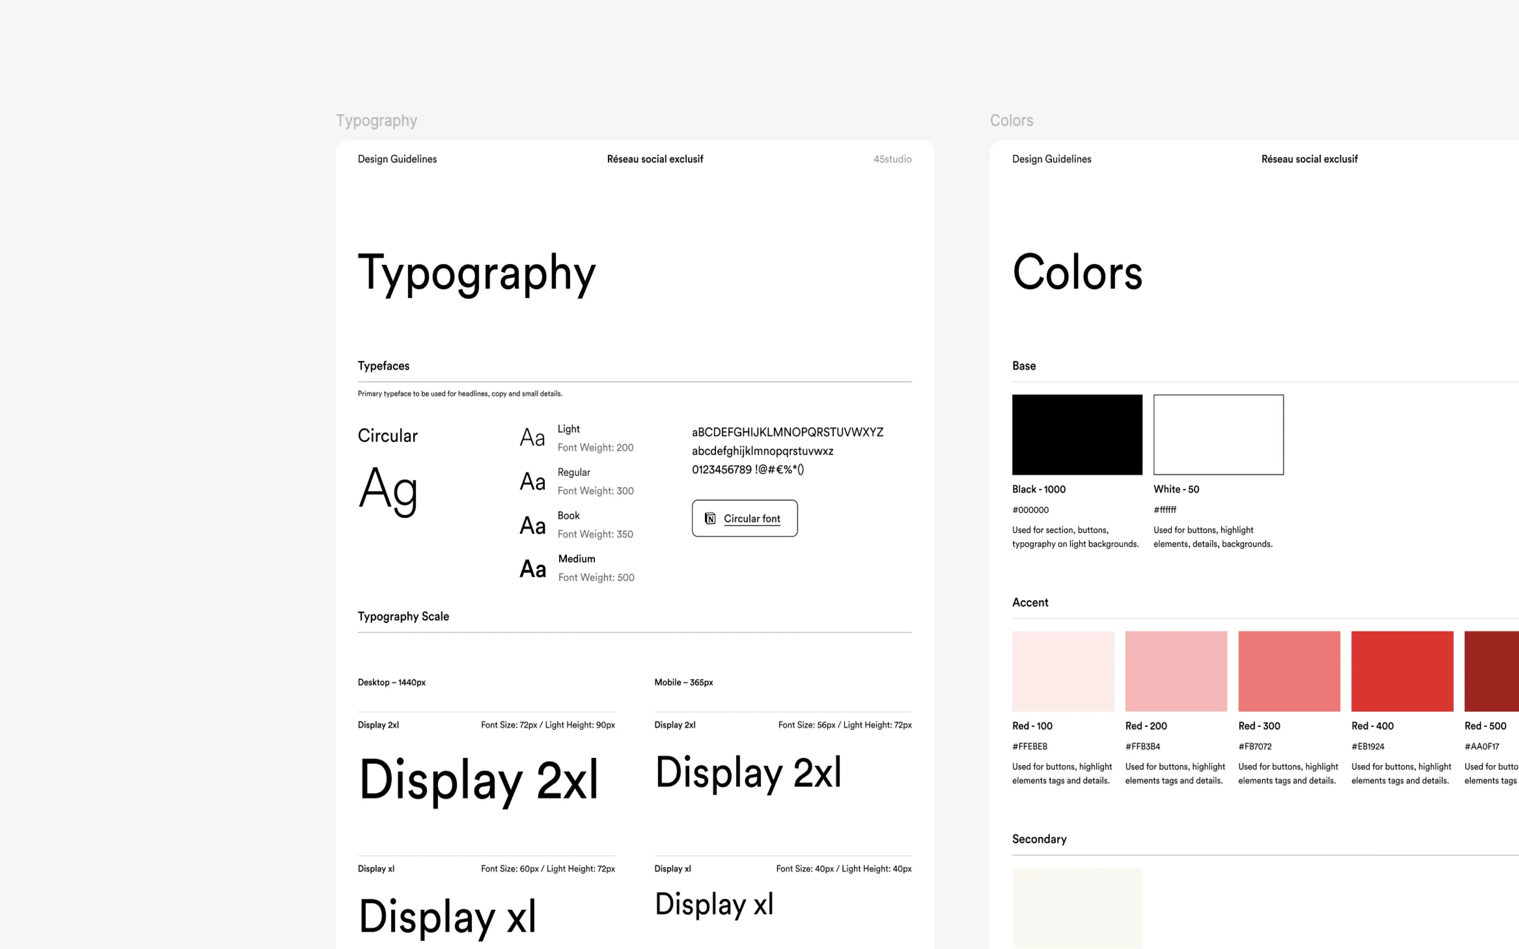Screen dimensions: 1519x949
Task: Select hex value #FFEBEB
Action: [x=1030, y=747]
